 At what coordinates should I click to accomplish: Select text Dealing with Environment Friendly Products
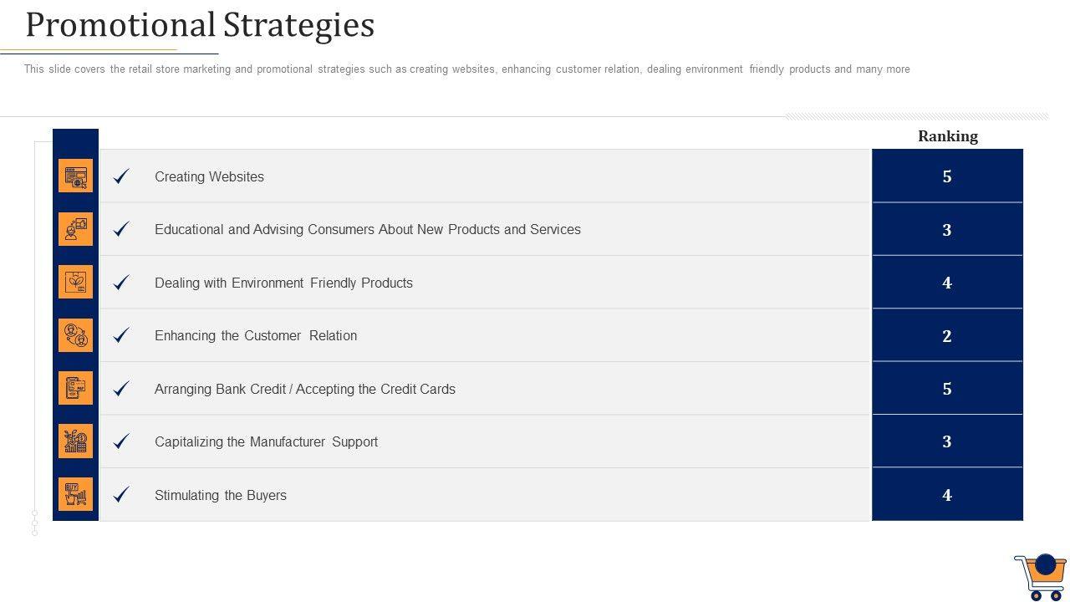coord(283,283)
